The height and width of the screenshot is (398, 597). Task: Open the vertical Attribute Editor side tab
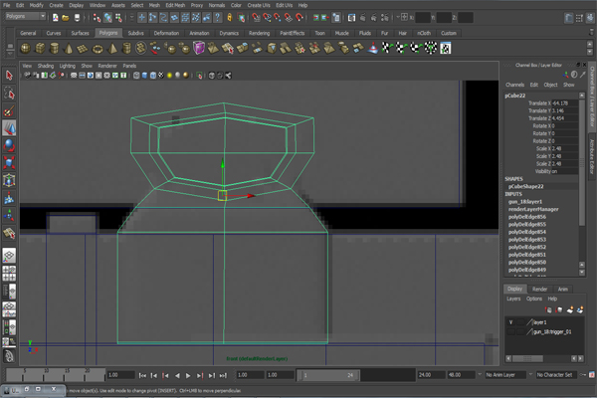coord(592,156)
